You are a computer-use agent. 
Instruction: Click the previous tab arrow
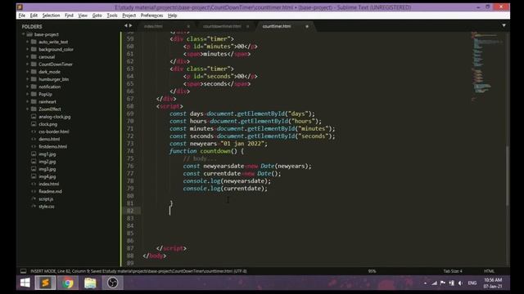click(x=126, y=25)
